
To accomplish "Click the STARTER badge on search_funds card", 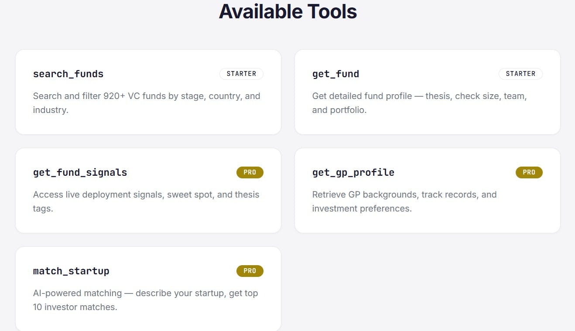I will point(241,74).
